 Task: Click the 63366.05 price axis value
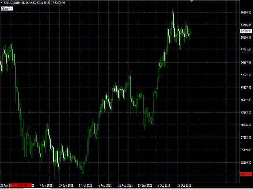246,25
